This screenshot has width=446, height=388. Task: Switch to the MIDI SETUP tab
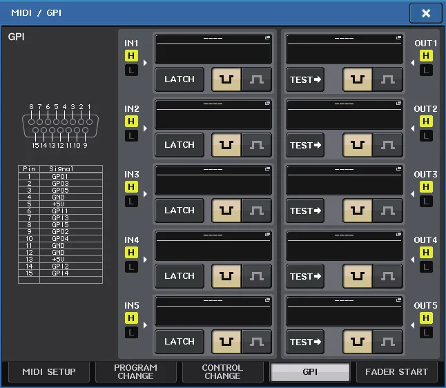49,372
